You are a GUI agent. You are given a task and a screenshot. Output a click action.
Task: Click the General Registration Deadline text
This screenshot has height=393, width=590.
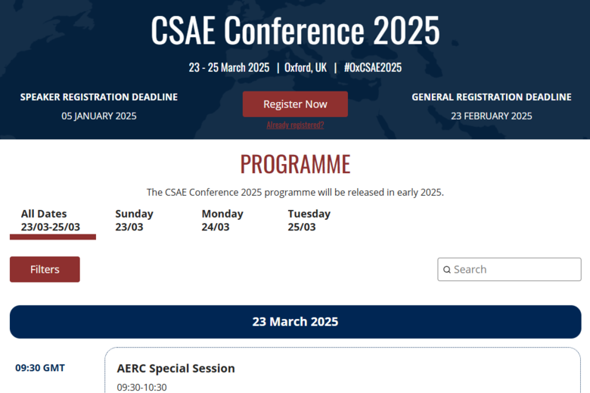pos(492,97)
